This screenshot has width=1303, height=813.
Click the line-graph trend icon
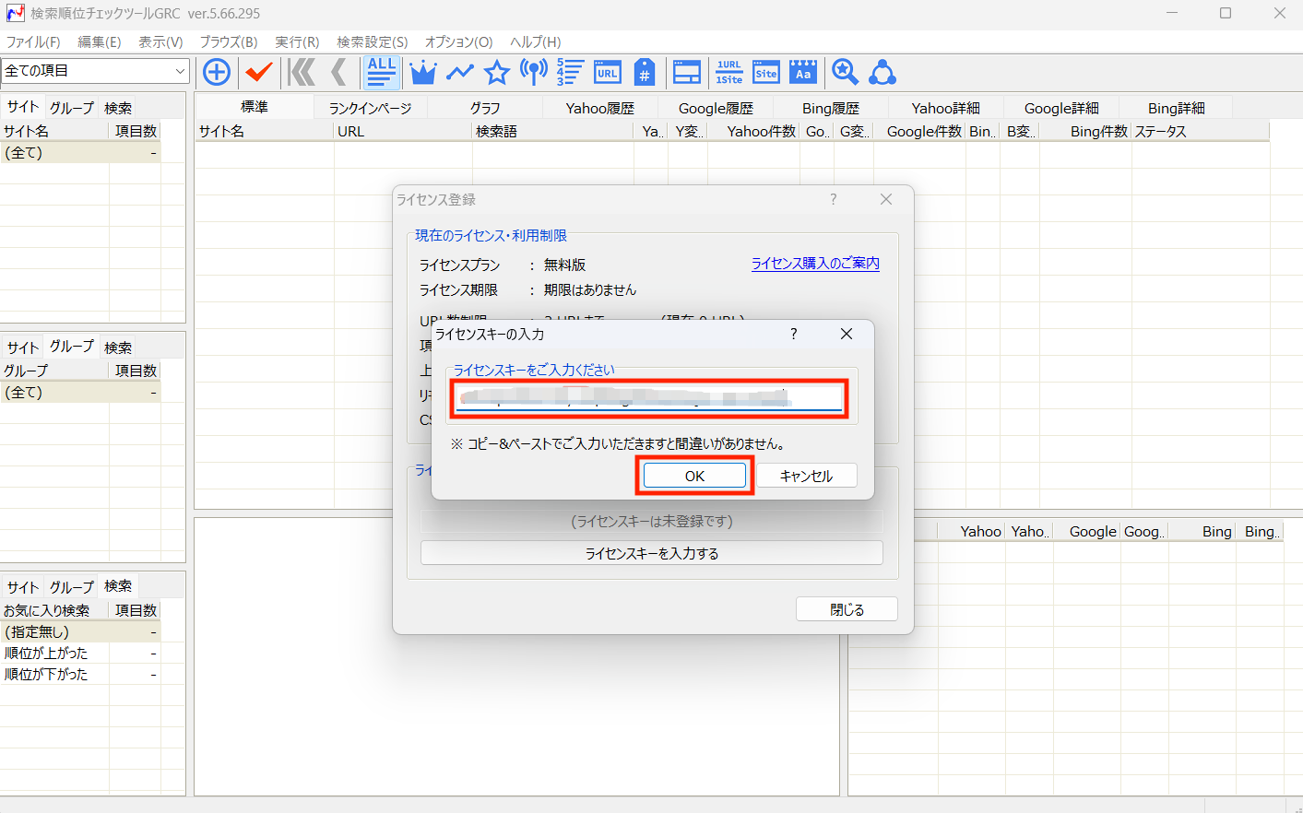[460, 72]
